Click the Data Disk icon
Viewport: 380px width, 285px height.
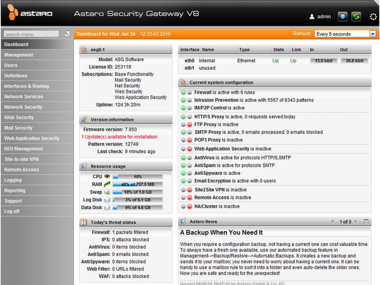(x=107, y=208)
